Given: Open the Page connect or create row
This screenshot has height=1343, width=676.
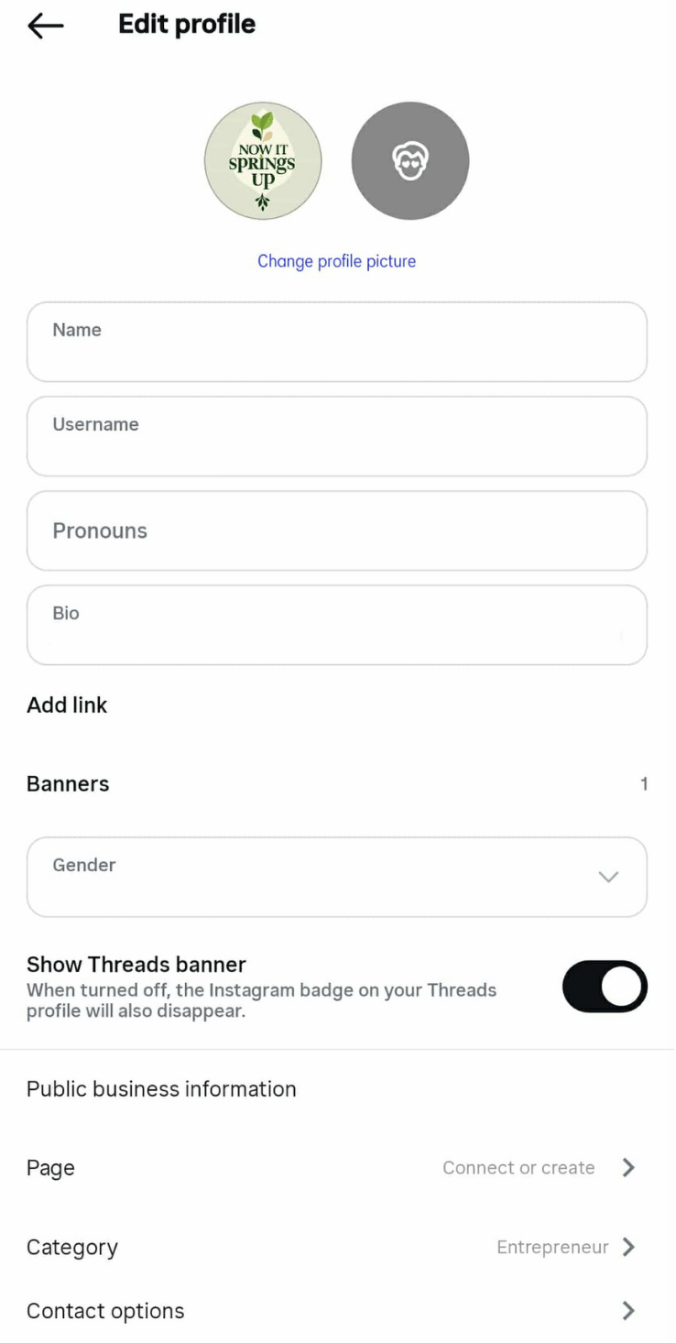Looking at the screenshot, I should (337, 1168).
